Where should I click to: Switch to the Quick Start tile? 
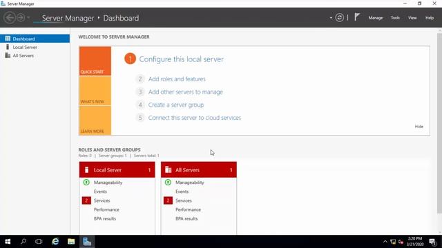click(95, 61)
